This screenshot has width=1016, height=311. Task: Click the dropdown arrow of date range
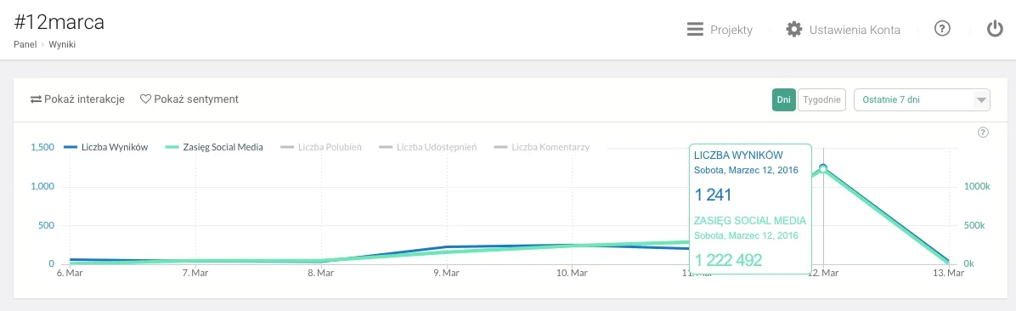pos(981,100)
